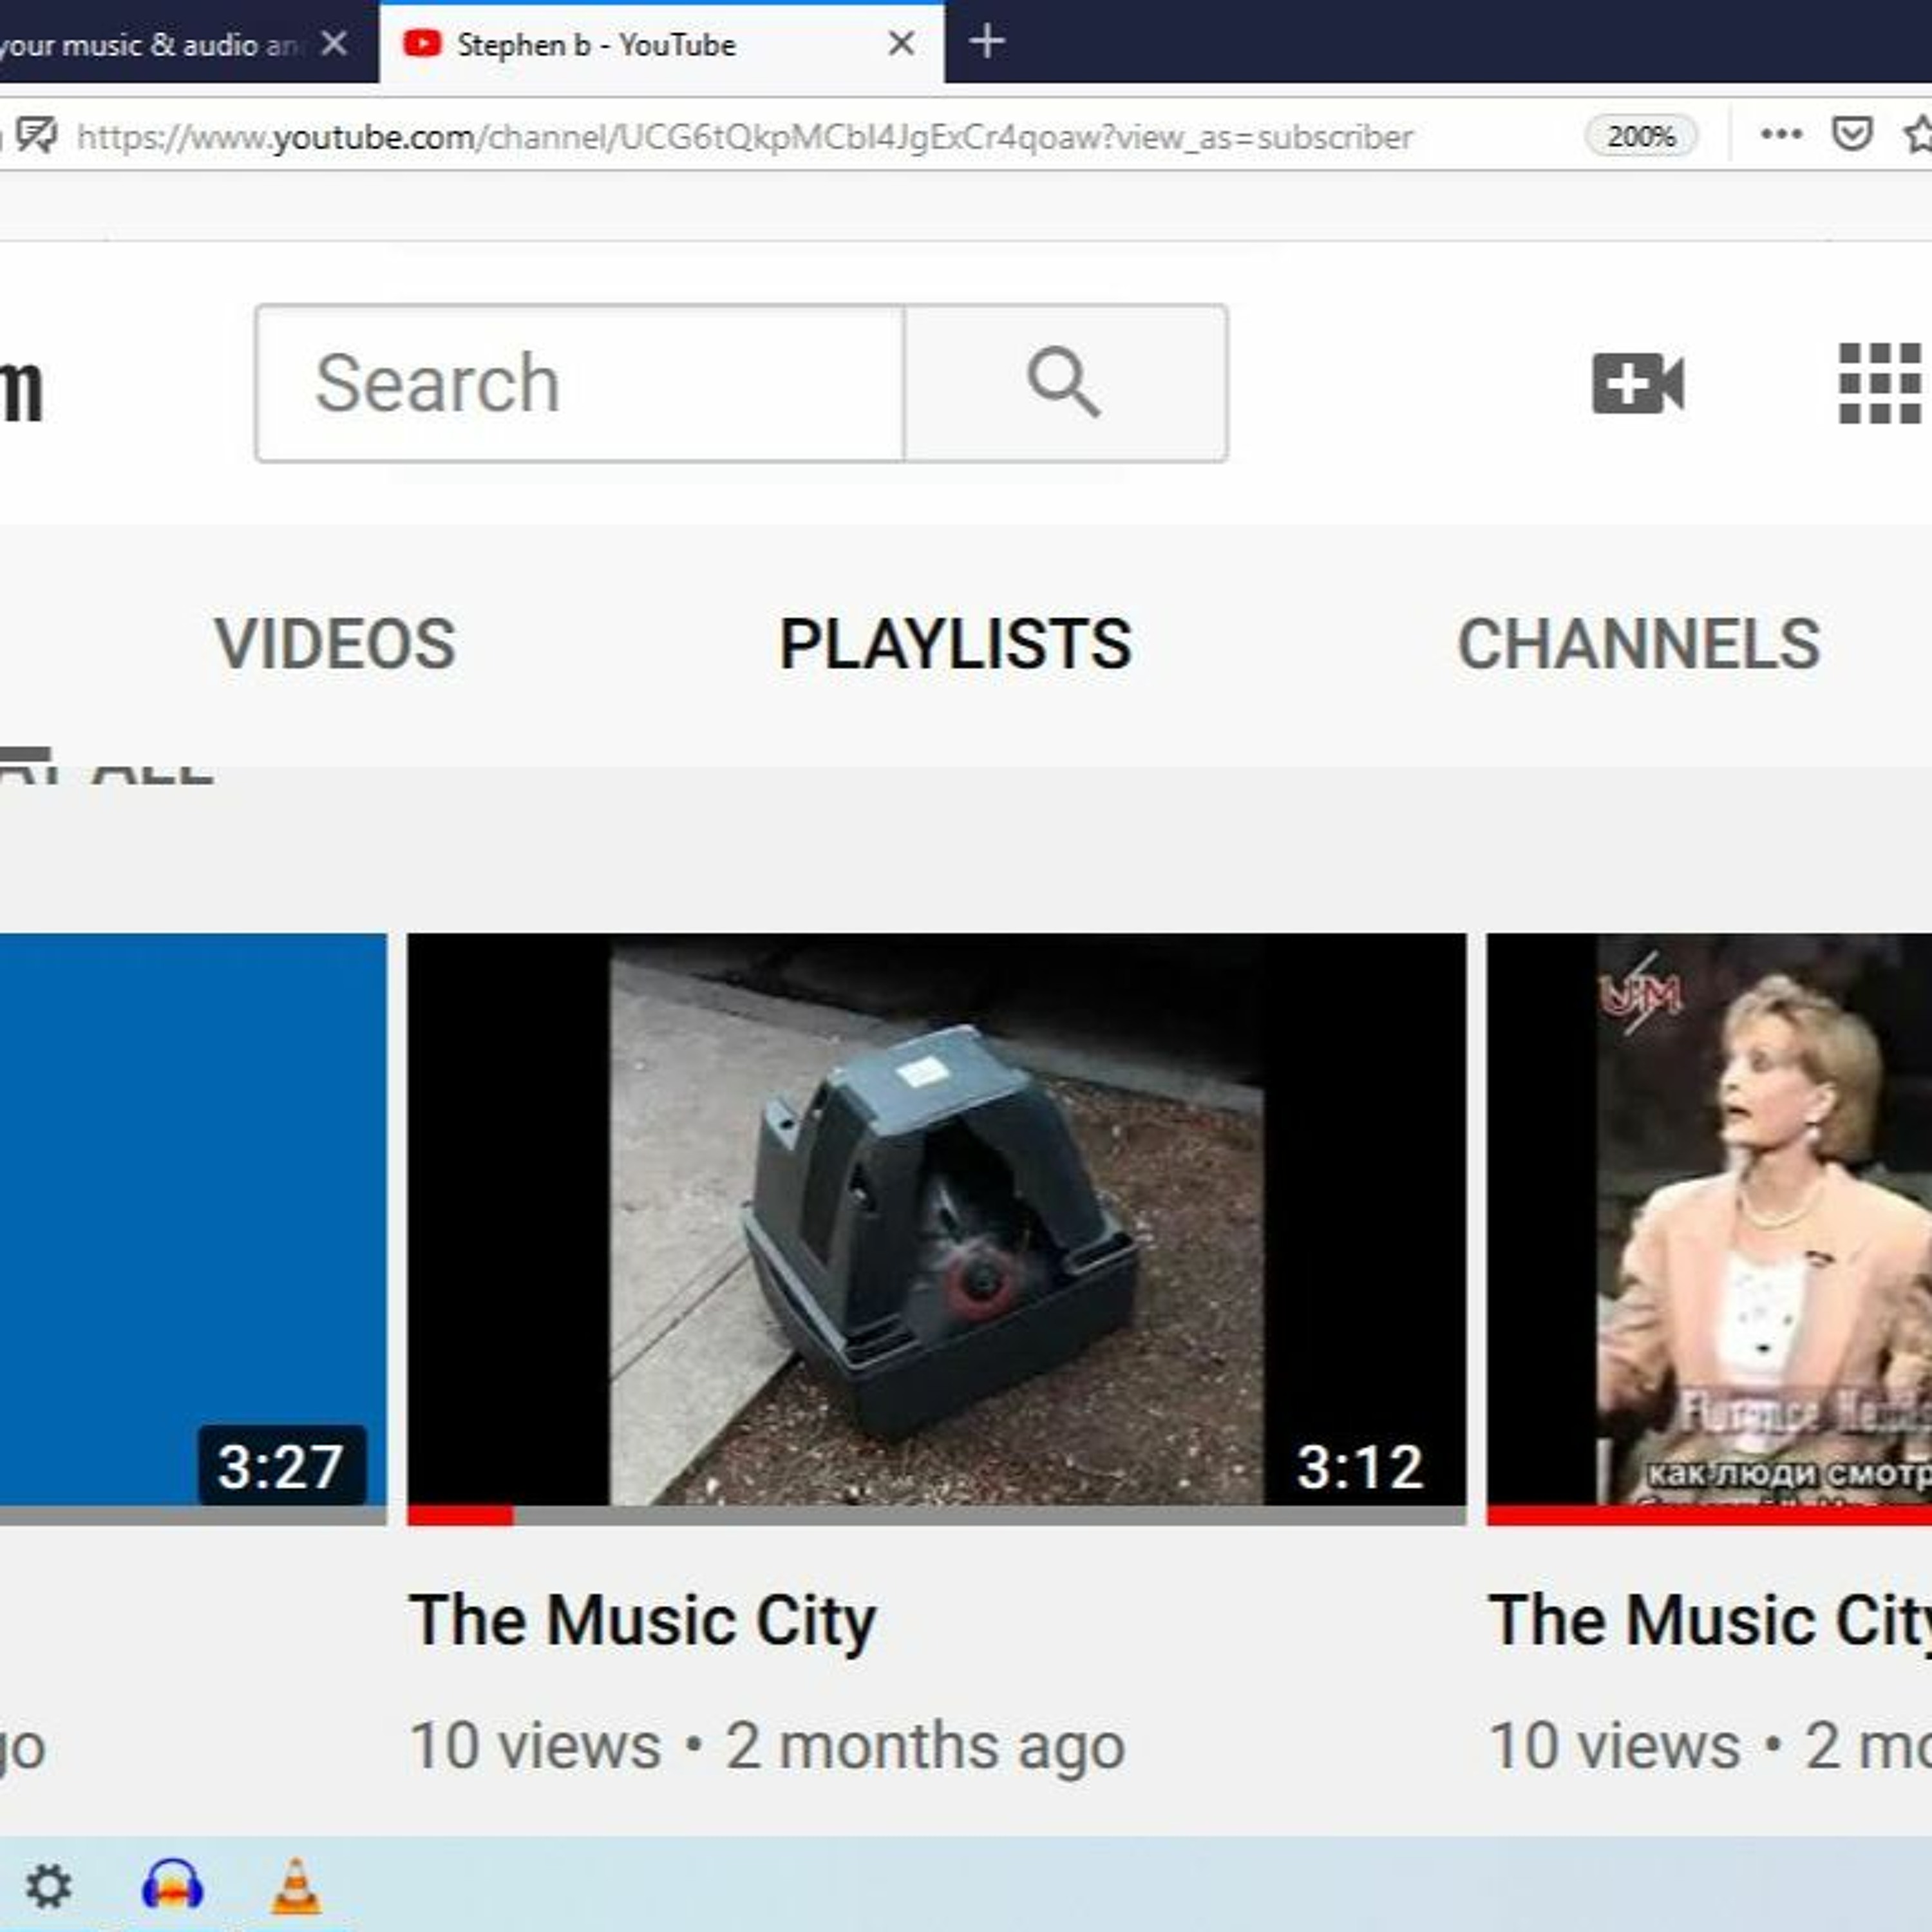
Task: Click inside the YouTube Search field
Action: tap(580, 383)
